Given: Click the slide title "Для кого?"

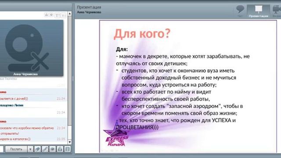Looking at the screenshot, I should click(x=142, y=33).
